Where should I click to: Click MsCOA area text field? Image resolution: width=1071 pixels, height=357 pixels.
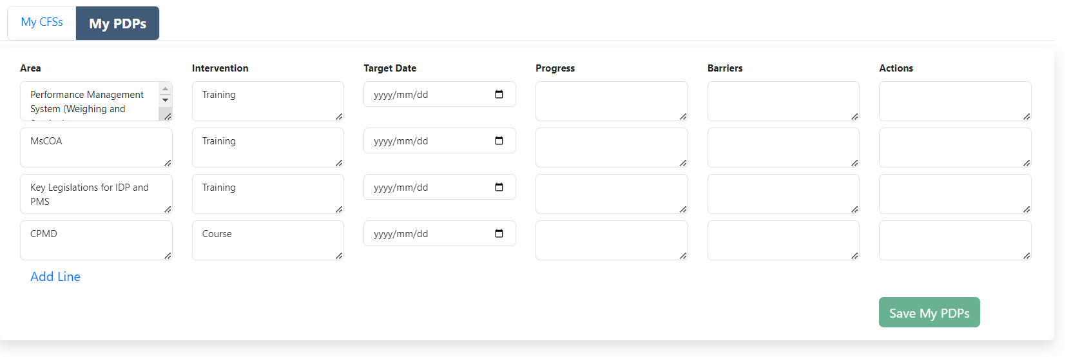(96, 148)
